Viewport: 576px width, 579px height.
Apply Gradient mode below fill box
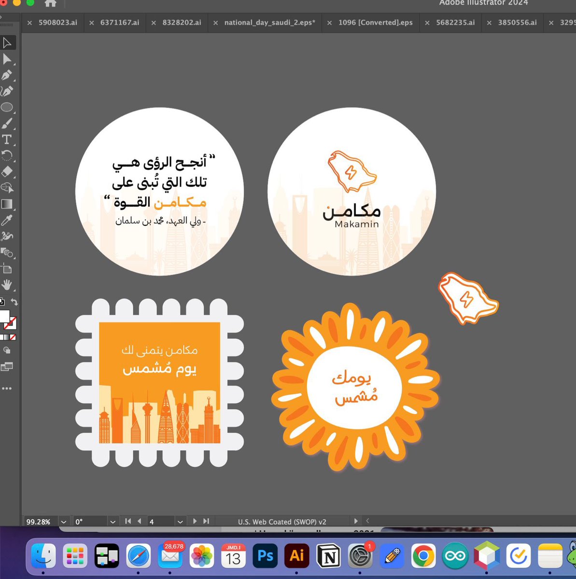point(7,337)
